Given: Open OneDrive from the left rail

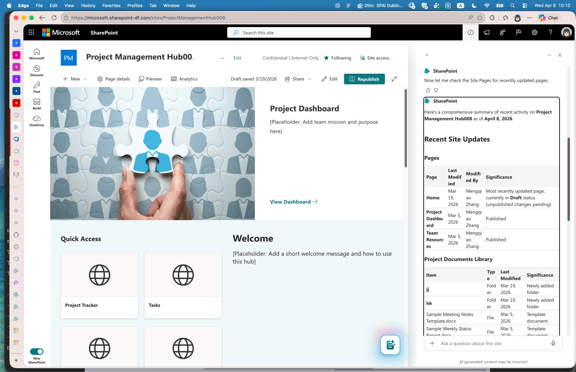Looking at the screenshot, I should pos(37,121).
